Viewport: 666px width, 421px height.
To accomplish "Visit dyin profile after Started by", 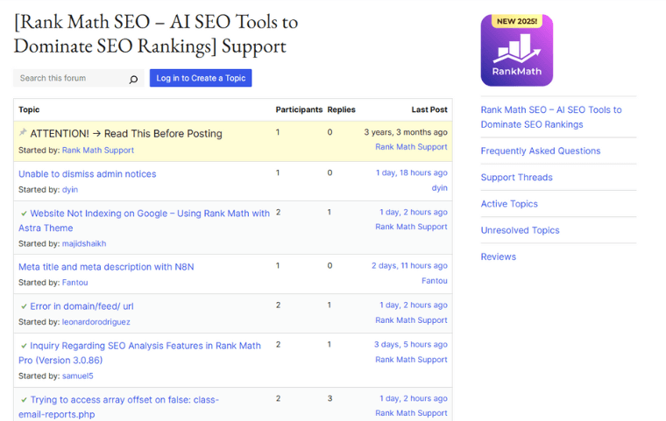I will point(69,190).
